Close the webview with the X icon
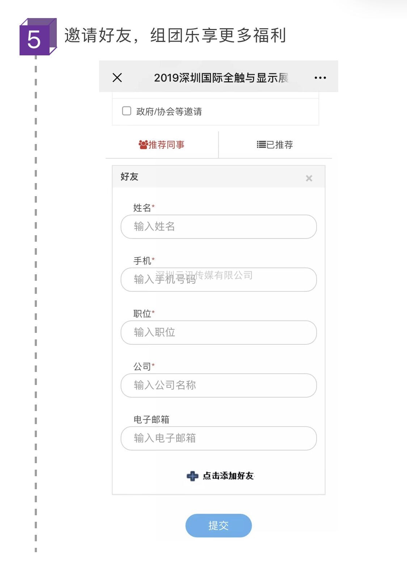This screenshot has height=567, width=407. tap(117, 77)
